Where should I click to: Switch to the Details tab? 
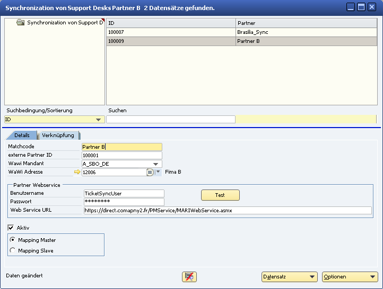pos(22,136)
